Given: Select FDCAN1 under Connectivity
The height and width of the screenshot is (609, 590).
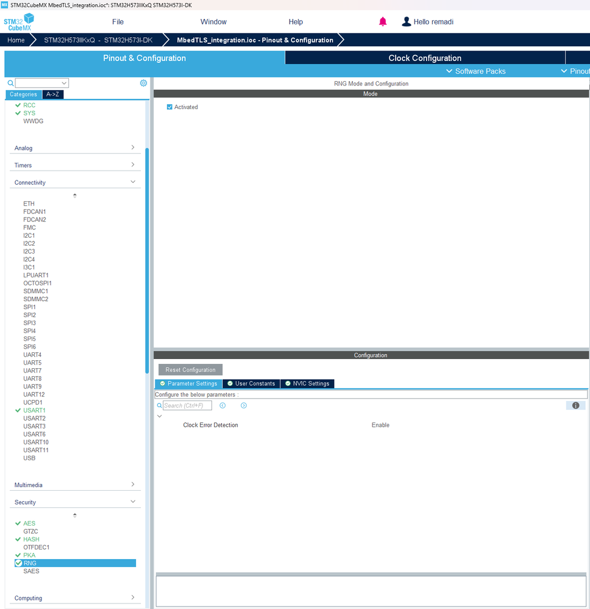Looking at the screenshot, I should pos(35,212).
